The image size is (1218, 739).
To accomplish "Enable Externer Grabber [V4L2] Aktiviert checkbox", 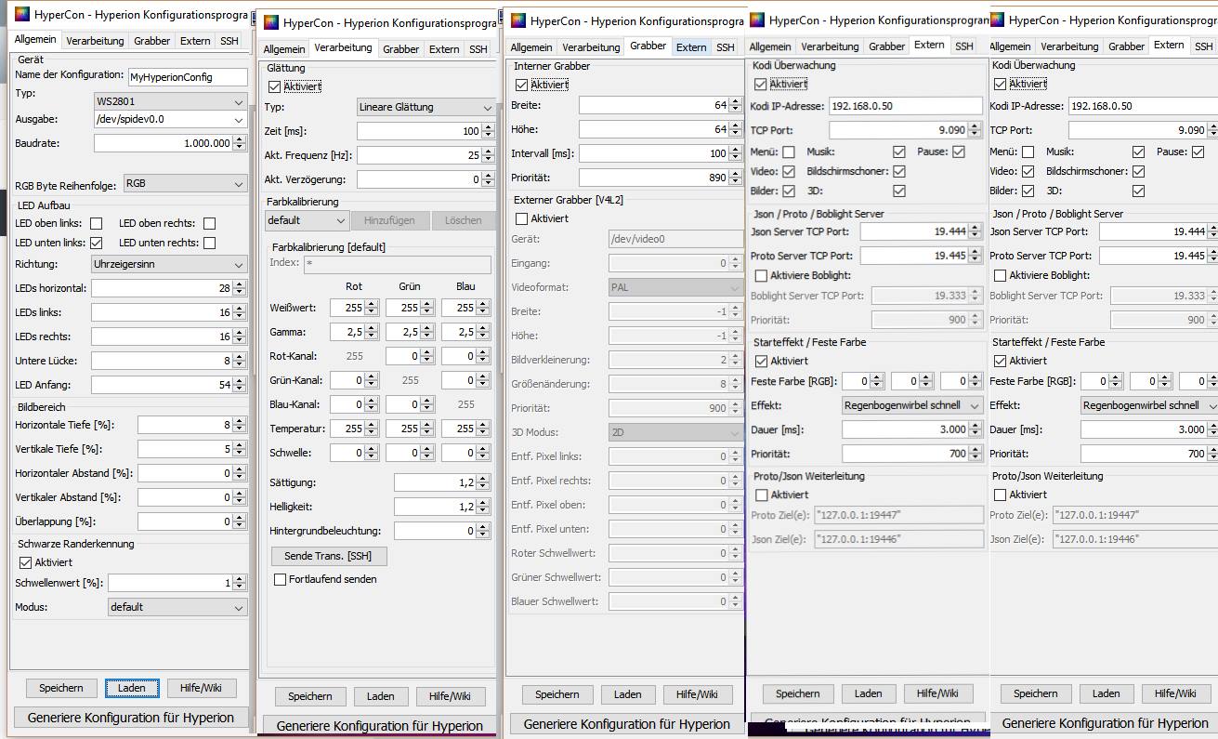I will tap(521, 218).
